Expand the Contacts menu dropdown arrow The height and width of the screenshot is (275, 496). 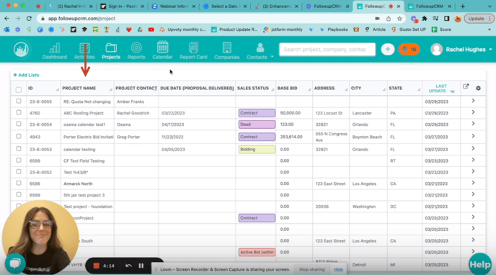[x=272, y=57]
